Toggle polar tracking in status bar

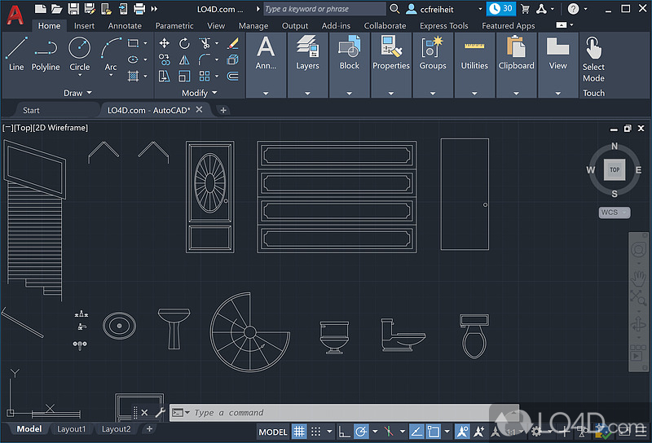click(359, 431)
